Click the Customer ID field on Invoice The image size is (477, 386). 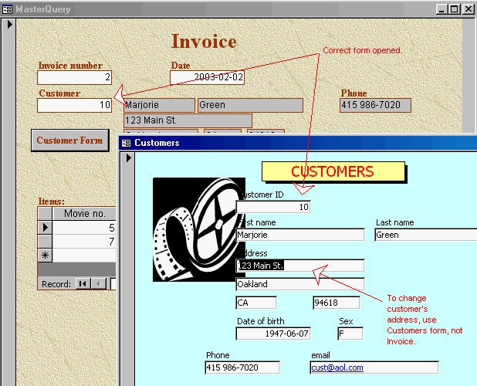click(x=75, y=105)
